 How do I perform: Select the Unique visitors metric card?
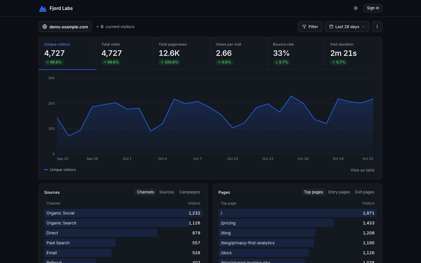tap(67, 53)
